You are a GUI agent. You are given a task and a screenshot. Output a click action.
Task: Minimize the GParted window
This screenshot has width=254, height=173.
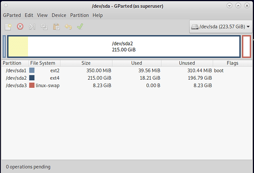pyautogui.click(x=229, y=6)
